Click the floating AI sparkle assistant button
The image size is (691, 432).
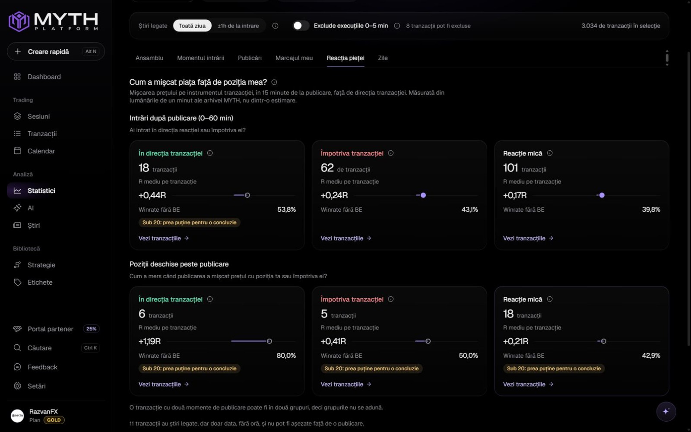click(x=666, y=411)
